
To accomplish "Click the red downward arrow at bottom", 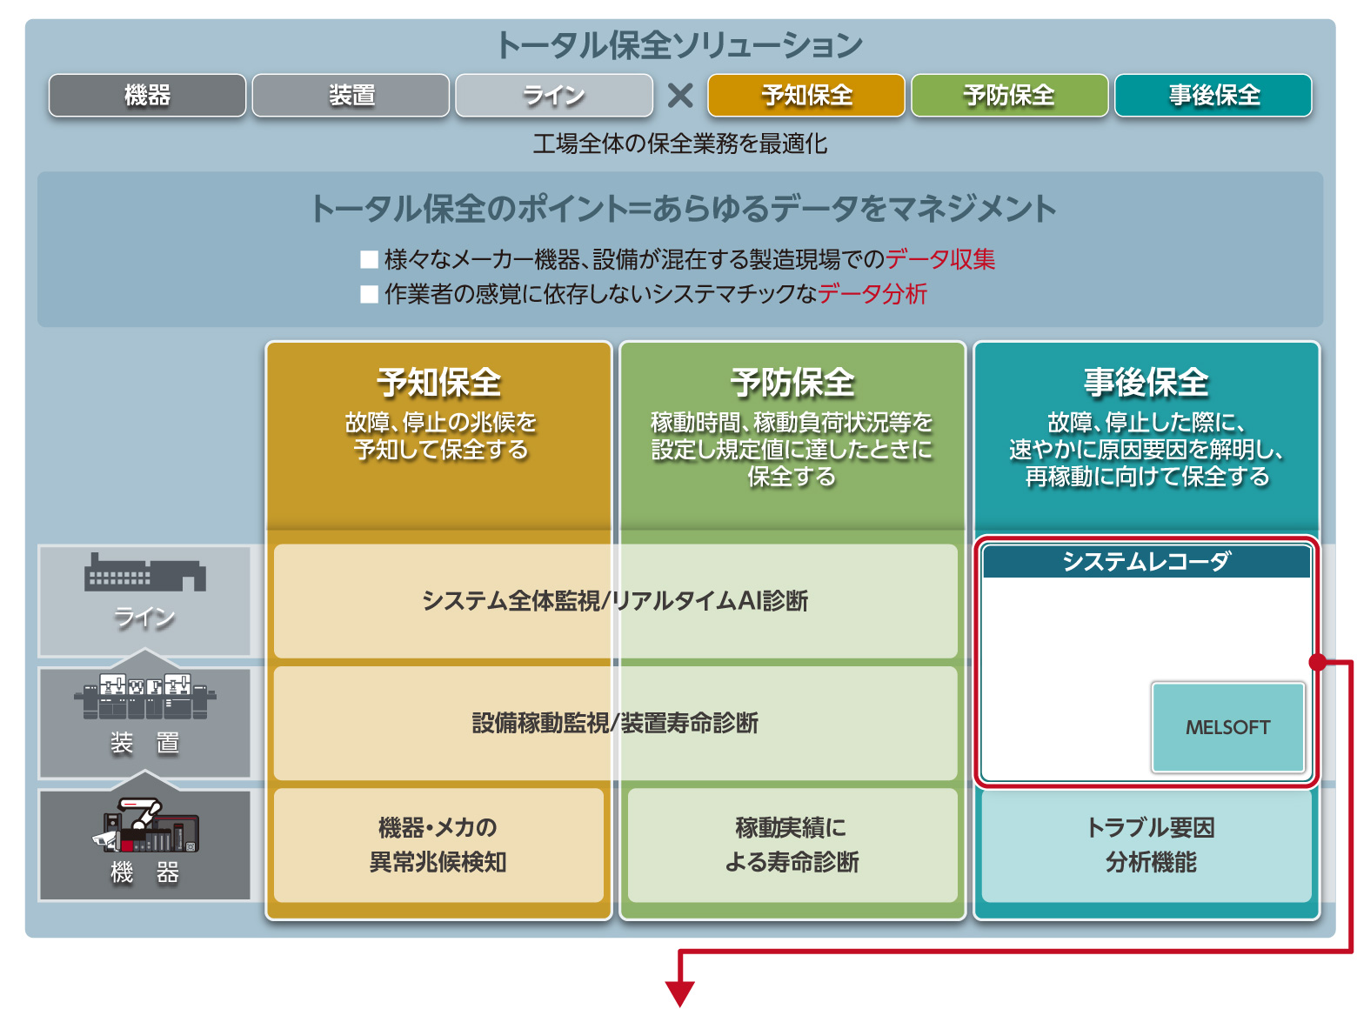I will click(x=679, y=992).
